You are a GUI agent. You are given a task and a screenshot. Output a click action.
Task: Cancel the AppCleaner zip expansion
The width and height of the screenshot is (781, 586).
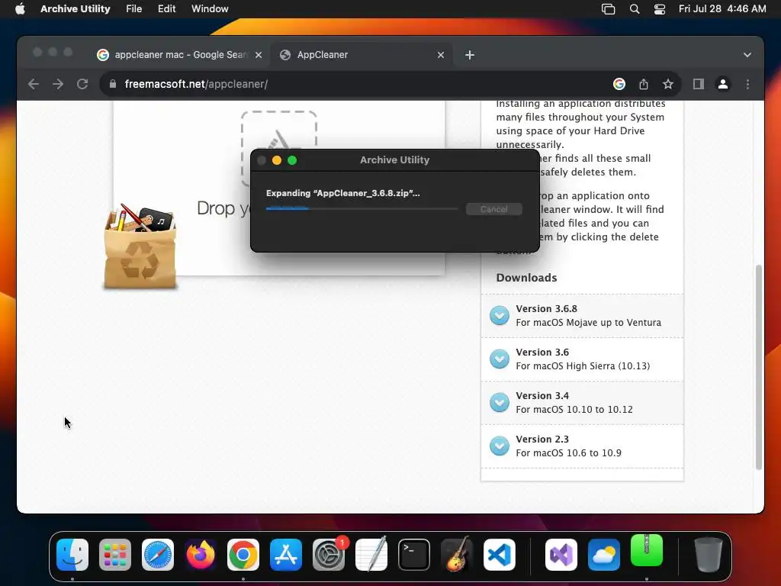pyautogui.click(x=493, y=209)
